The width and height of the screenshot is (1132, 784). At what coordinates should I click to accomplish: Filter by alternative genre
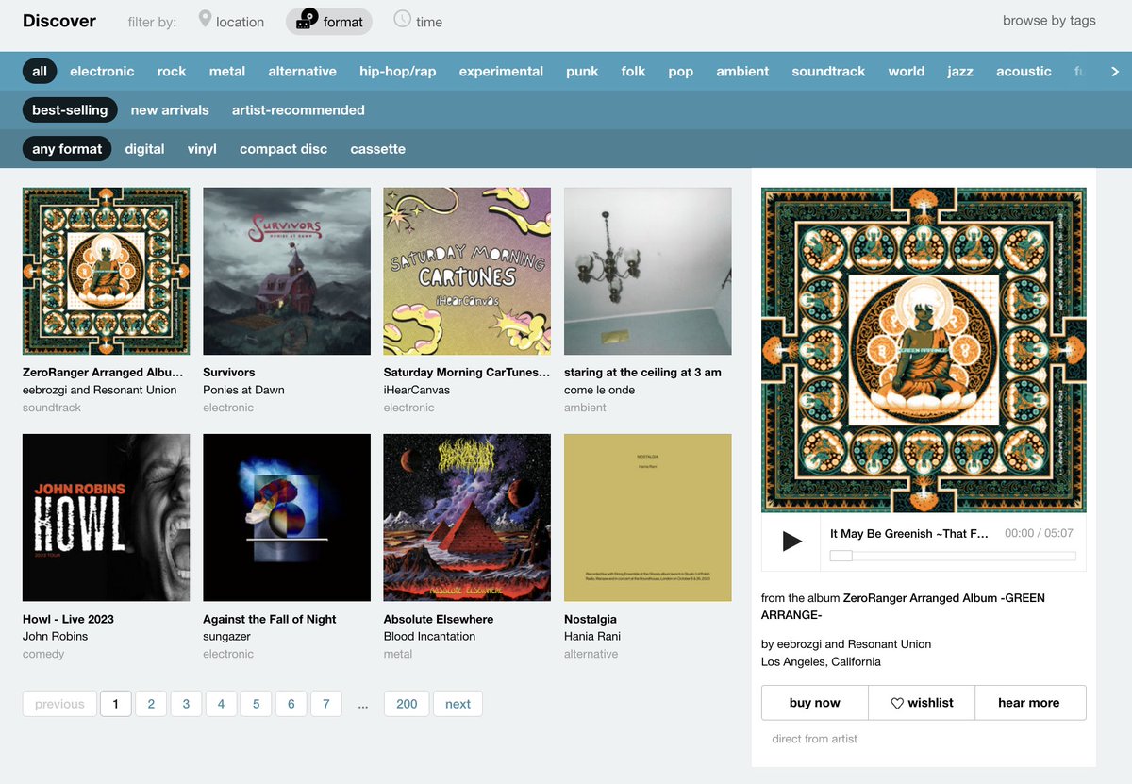(x=302, y=71)
